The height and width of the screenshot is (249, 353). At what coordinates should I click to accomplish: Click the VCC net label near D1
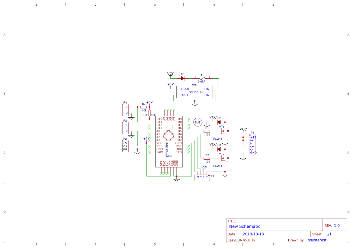pos(171,73)
